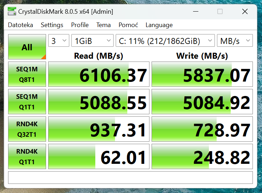This screenshot has height=193, width=262.
Task: Change units in the MB/s dropdown
Action: coord(235,41)
